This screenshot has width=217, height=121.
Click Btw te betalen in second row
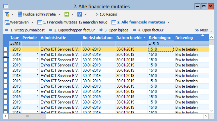pos(187,55)
